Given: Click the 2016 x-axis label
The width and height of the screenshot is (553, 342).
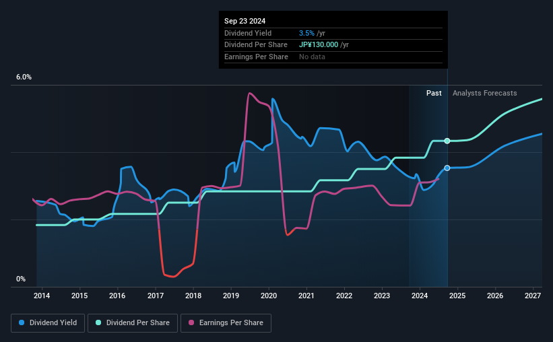Looking at the screenshot, I should click(x=117, y=296).
